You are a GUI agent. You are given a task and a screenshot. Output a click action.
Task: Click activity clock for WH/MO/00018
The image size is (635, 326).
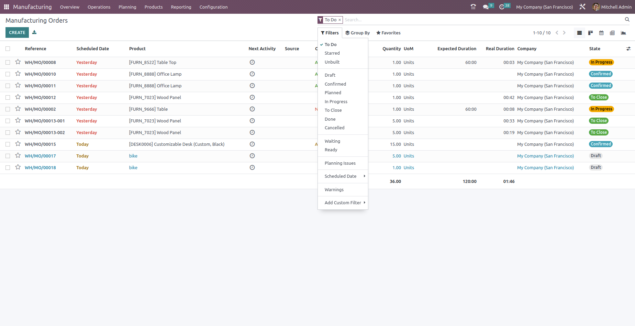(252, 167)
